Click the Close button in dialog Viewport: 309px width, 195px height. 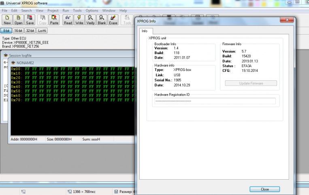coord(264,189)
